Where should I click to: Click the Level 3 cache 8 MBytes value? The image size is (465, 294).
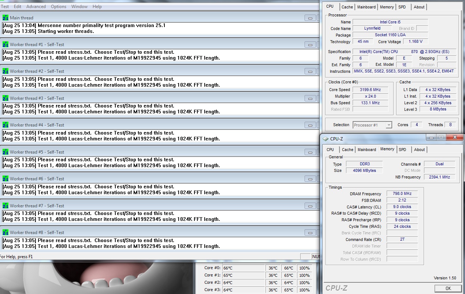pyautogui.click(x=438, y=109)
